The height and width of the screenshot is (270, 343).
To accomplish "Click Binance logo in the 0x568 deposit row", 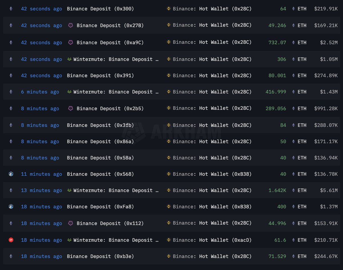I will coord(169,174).
